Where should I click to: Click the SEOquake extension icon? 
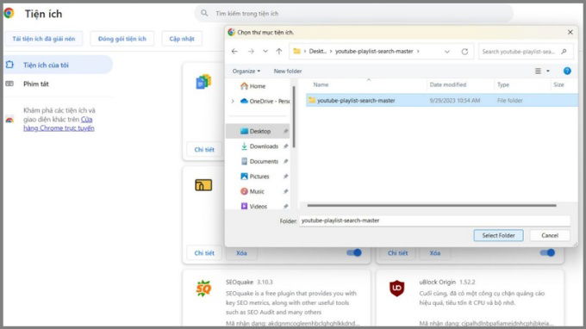[x=203, y=289]
